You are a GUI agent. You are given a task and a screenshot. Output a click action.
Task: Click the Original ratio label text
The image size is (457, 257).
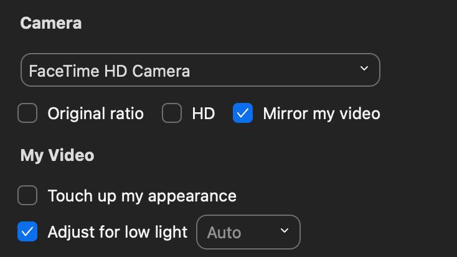pyautogui.click(x=95, y=114)
